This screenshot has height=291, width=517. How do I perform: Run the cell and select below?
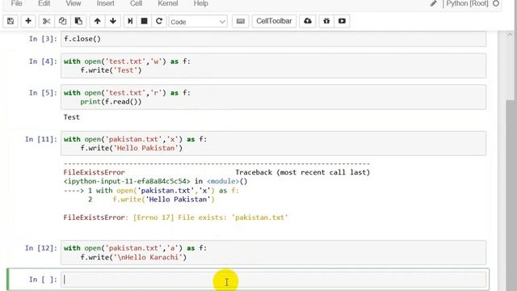coord(130,21)
